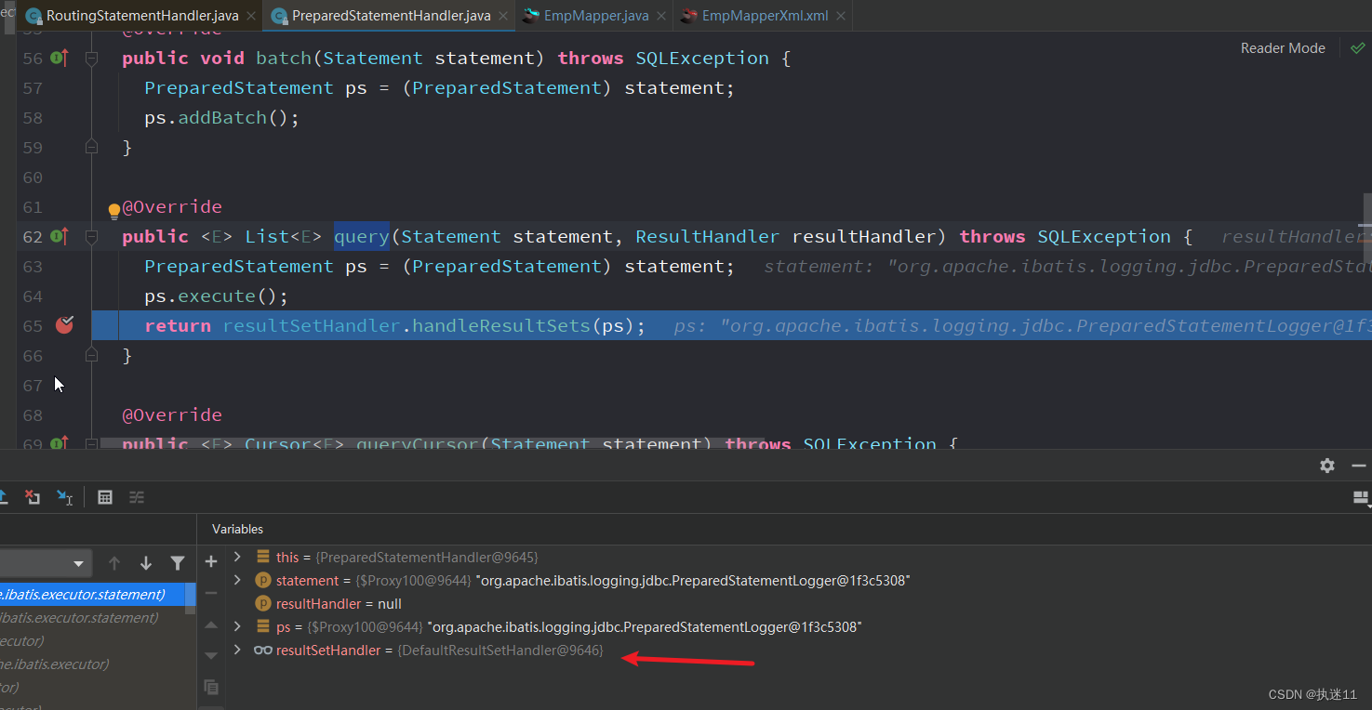Close the PreparedStatementHandler.java tab
1372x710 pixels.
click(502, 16)
